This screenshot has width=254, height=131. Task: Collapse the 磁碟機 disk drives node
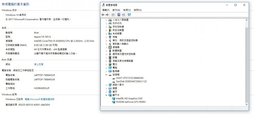[x=106, y=75]
